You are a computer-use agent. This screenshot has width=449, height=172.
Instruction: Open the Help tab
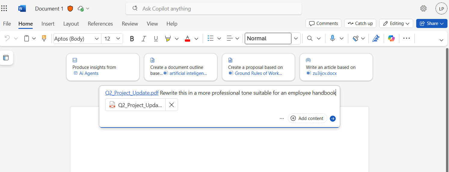coord(172,24)
